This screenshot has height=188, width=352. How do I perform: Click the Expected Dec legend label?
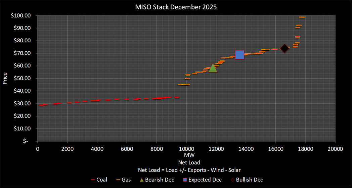click(205, 180)
